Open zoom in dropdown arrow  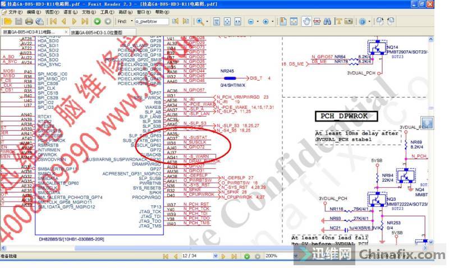[x=273, y=21]
